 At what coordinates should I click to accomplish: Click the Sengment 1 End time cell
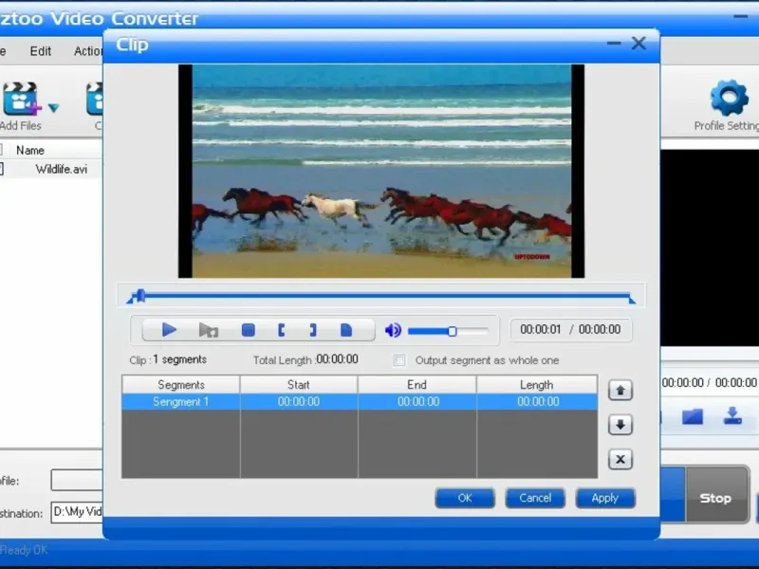418,401
